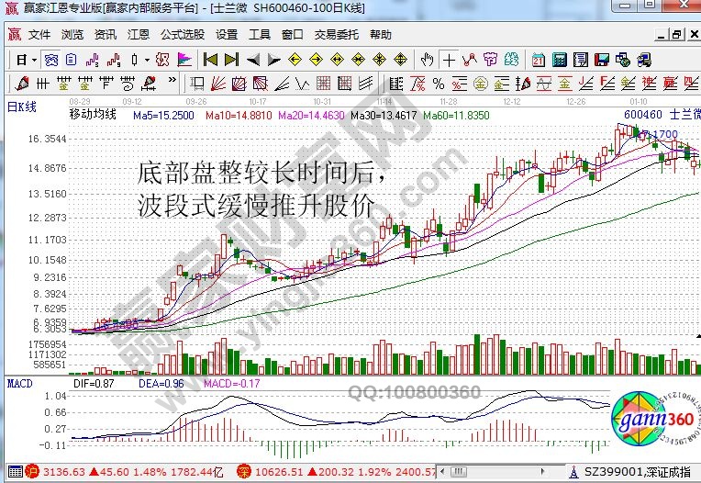701x483 pixels.
Task: Toggle the crosshair cursor tool
Action: (449, 60)
